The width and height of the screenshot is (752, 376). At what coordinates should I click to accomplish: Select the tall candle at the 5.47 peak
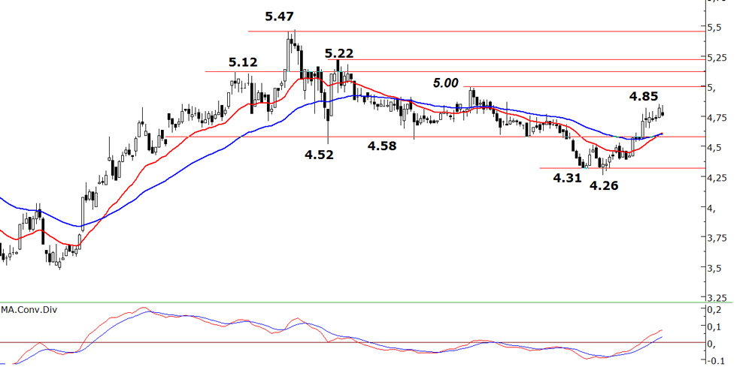coord(288,51)
